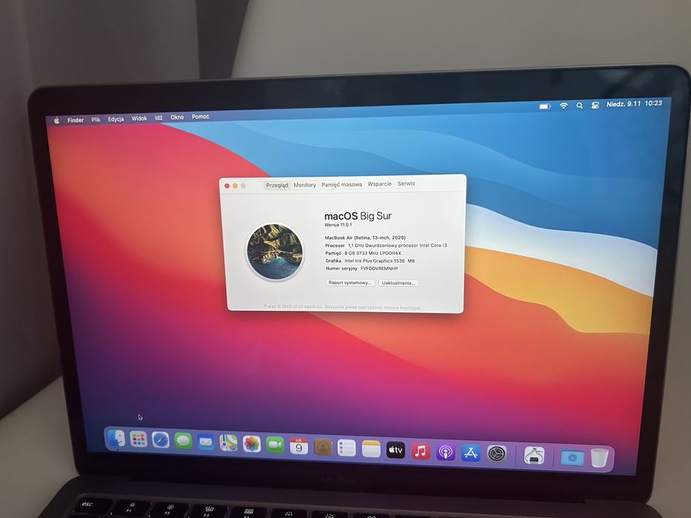Switch to the Pamięć masowa tab
The image size is (691, 518).
pyautogui.click(x=341, y=184)
